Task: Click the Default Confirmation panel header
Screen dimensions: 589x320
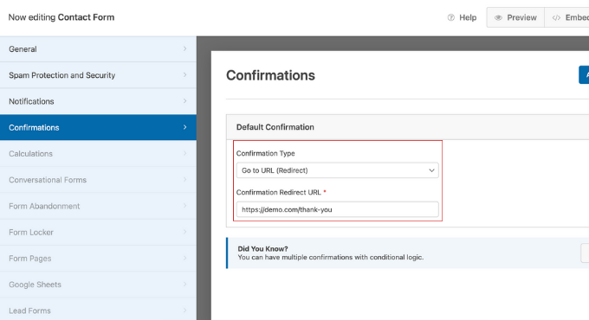Action: [408, 127]
